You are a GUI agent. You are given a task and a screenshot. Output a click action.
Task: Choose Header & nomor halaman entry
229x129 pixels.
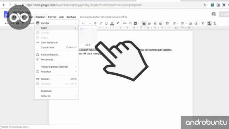pos(57,67)
